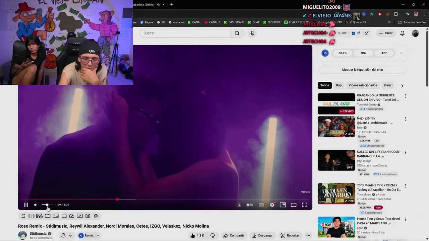Open Todos los favoritos folder

tap(412, 22)
